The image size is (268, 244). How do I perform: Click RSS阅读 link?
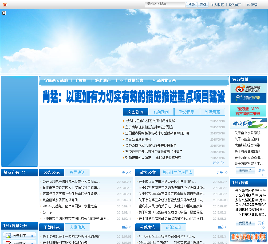coord(252,5)
